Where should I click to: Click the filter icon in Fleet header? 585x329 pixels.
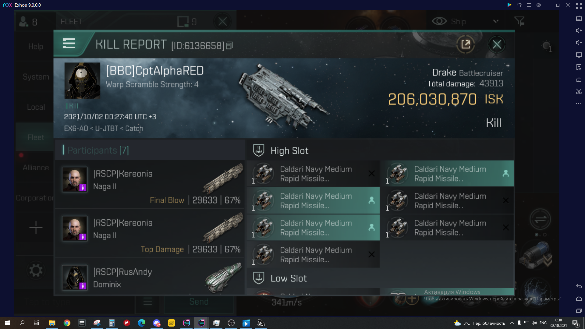[519, 21]
